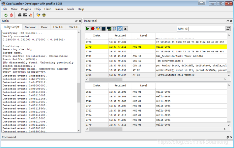This screenshot has height=148, width=234.
Task: Click the Command input field
Action: [x=117, y=143]
